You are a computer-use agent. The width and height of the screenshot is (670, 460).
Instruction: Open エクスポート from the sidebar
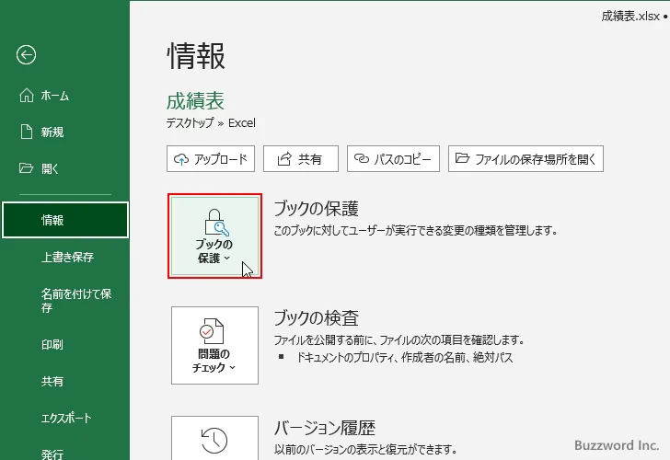[66, 418]
